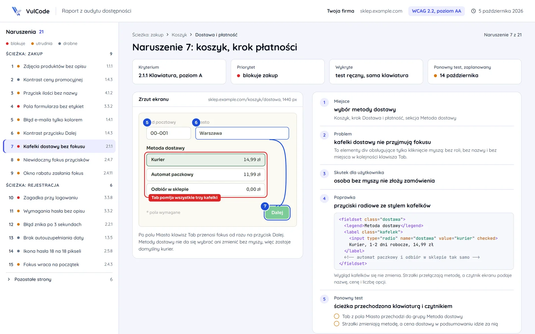The image size is (535, 334).
Task: Select violation Zdjęcia produktów bez opisu
Action: pos(60,66)
